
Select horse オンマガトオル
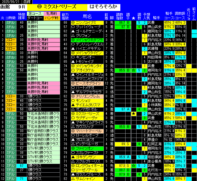[x=87, y=109]
